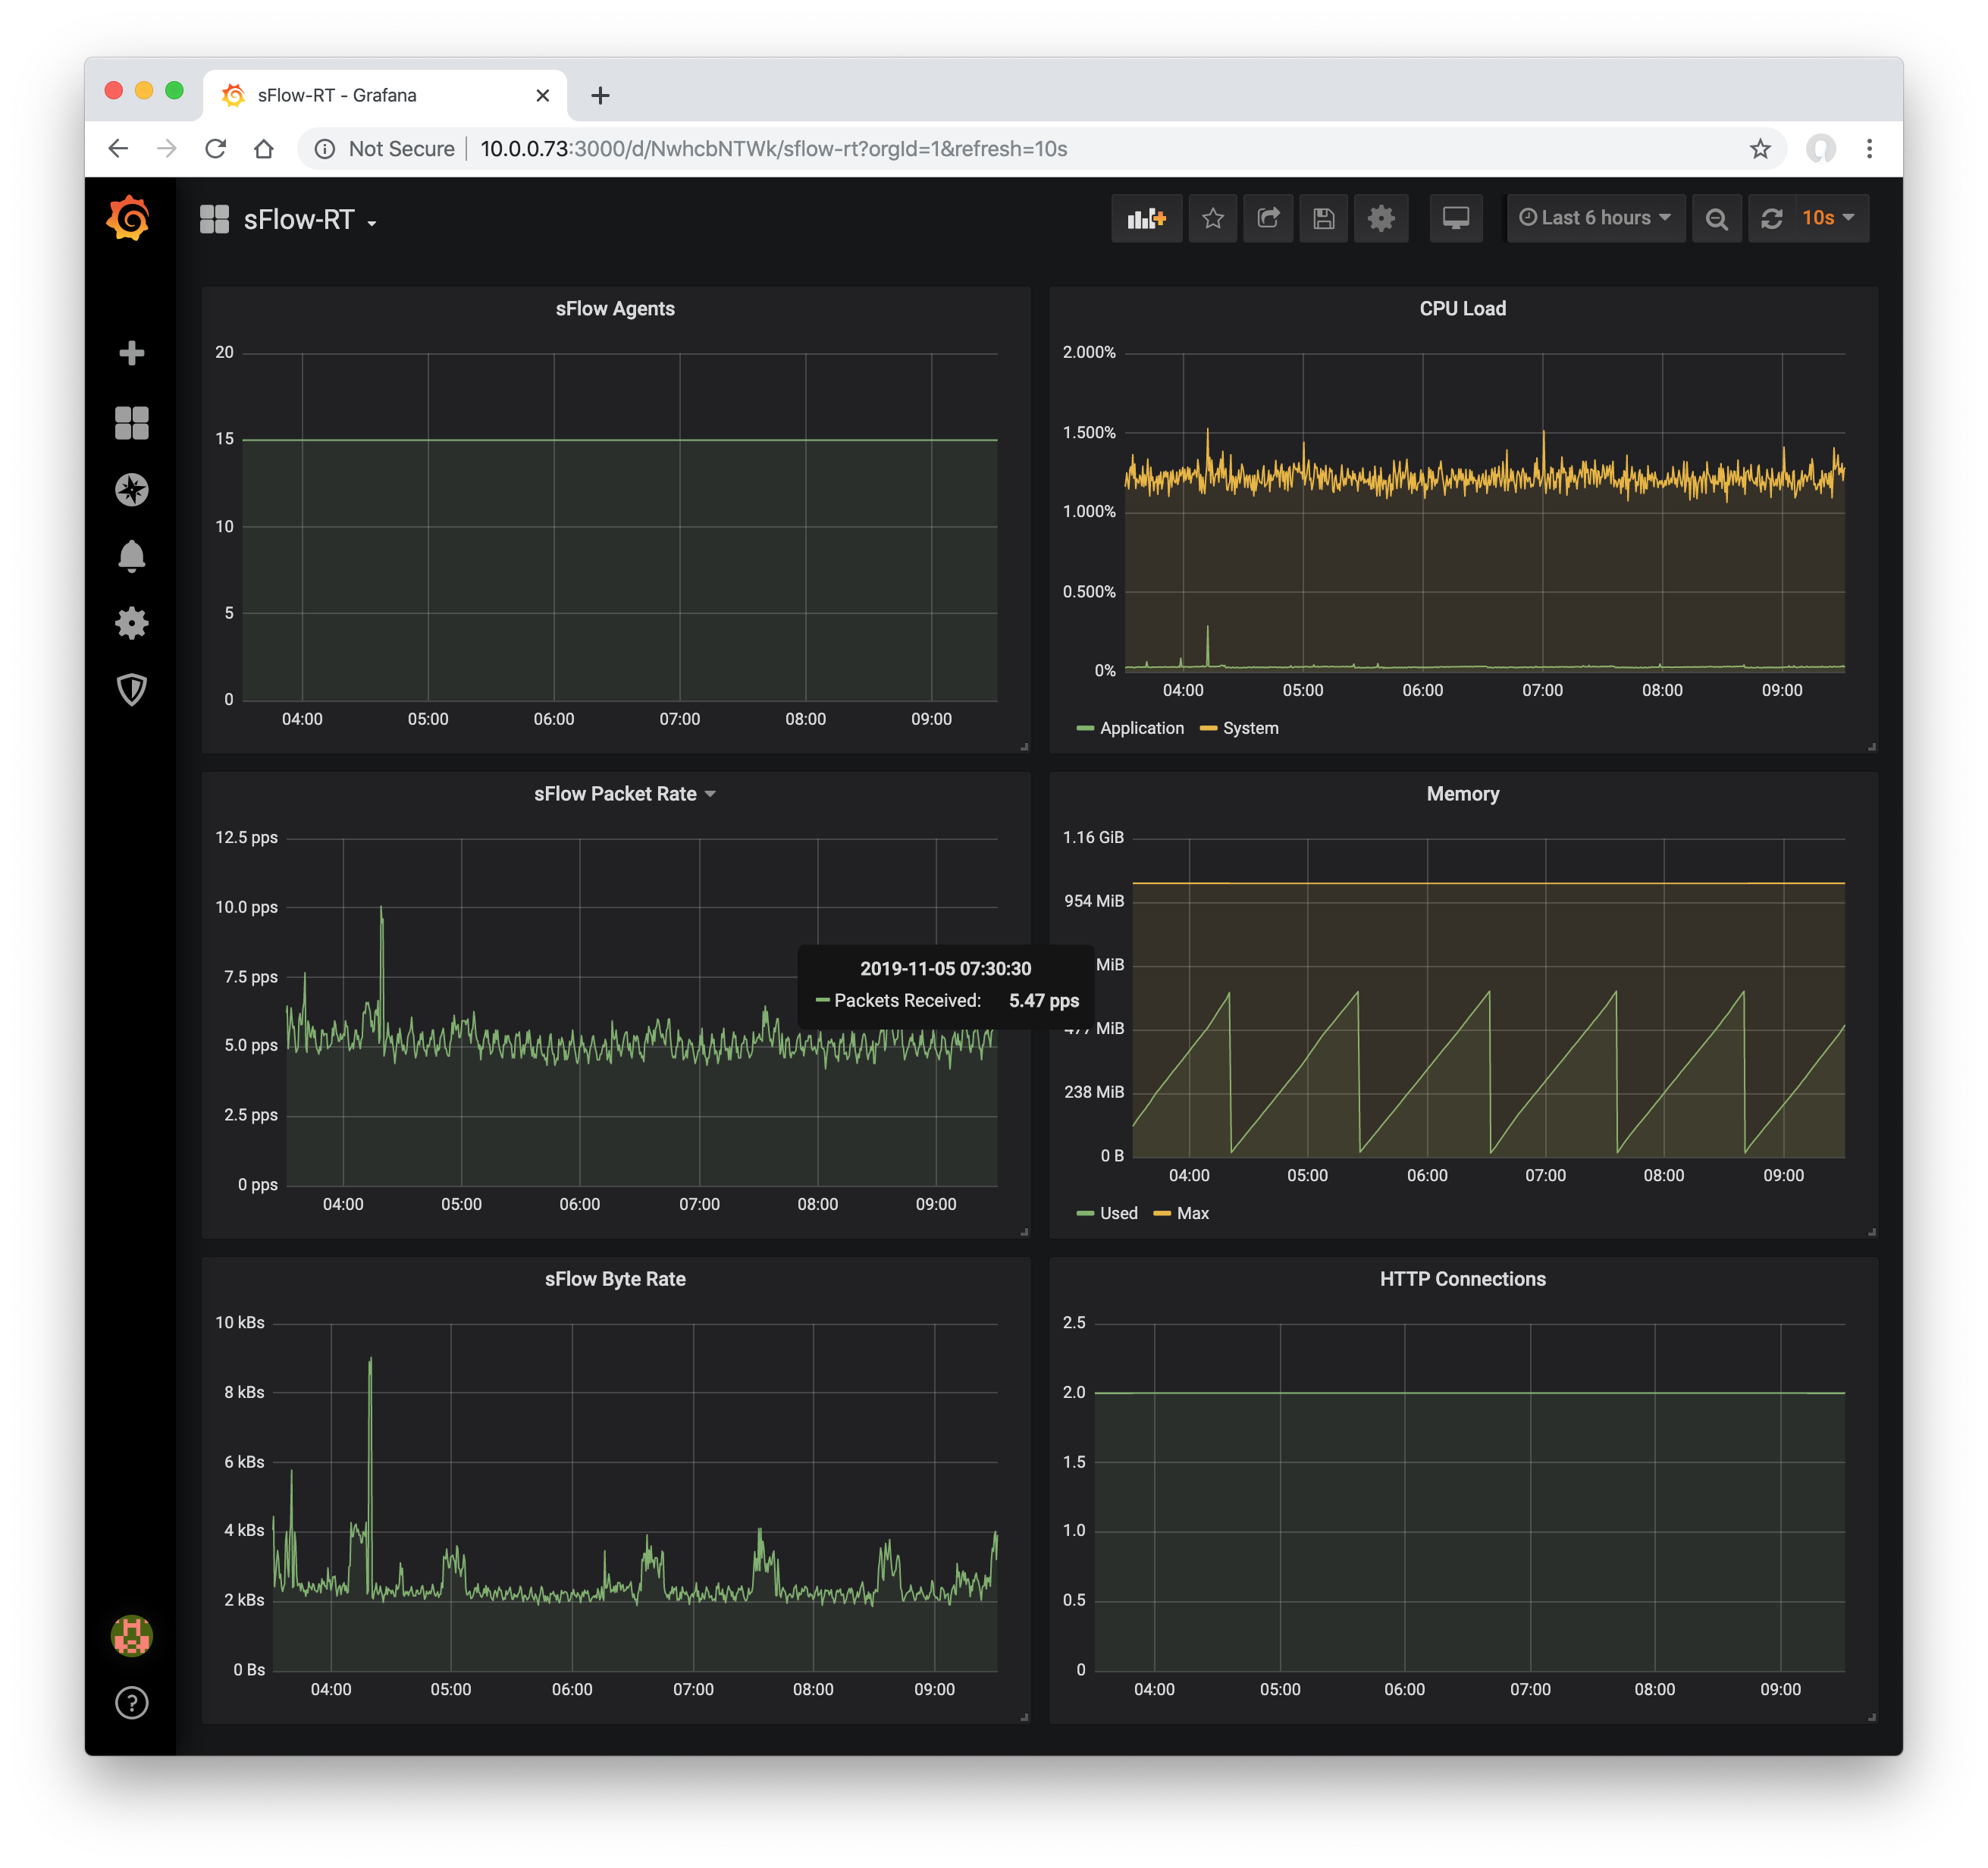Toggle the Used series in Memory legend
The height and width of the screenshot is (1868, 1988).
(x=1118, y=1213)
